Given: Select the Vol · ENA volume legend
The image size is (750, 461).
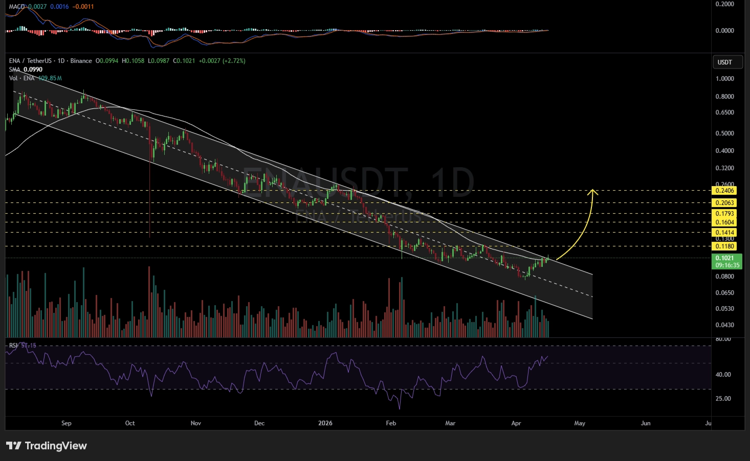Looking at the screenshot, I should click(x=35, y=78).
